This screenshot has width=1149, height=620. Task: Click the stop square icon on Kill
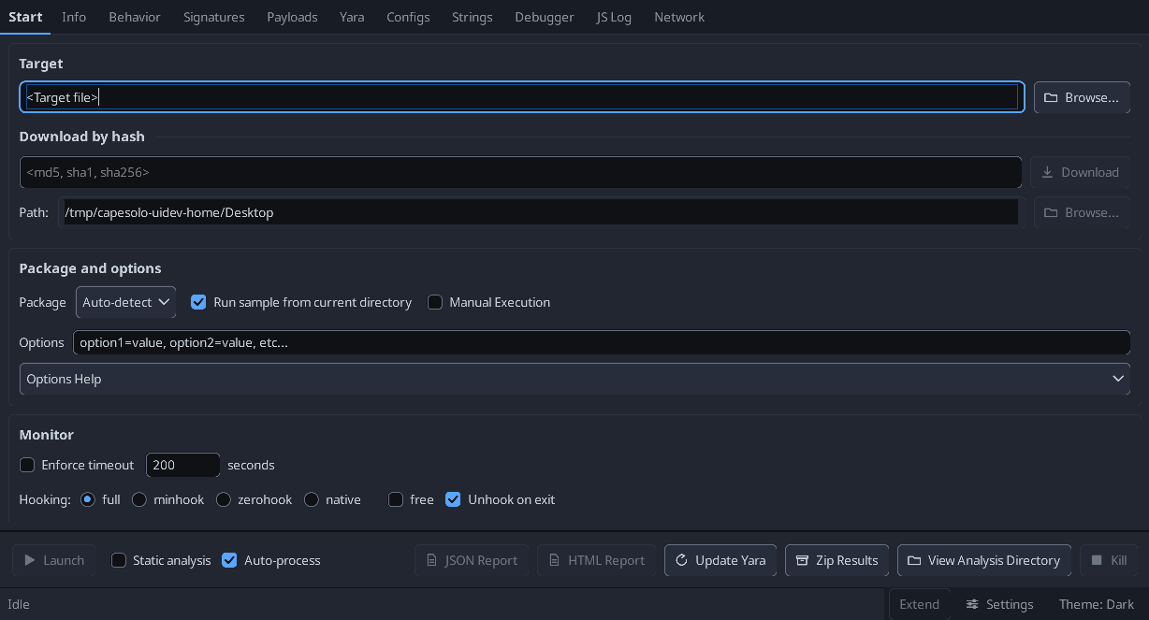pos(1097,560)
